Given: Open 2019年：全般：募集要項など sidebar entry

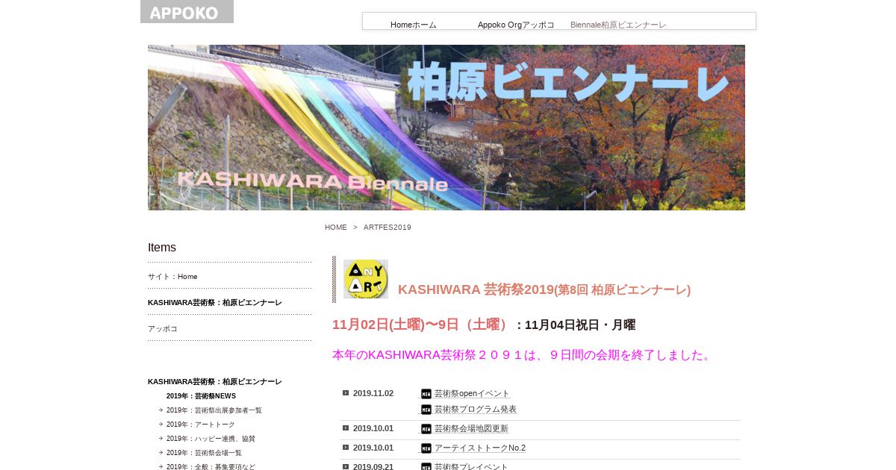Looking at the screenshot, I should (211, 466).
